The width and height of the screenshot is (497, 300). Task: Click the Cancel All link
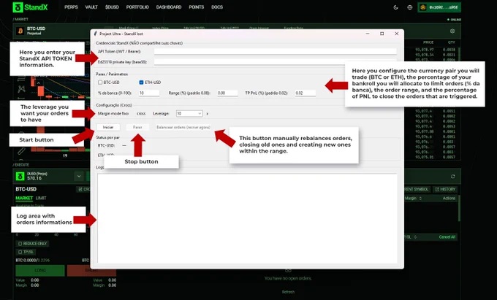pos(447,237)
